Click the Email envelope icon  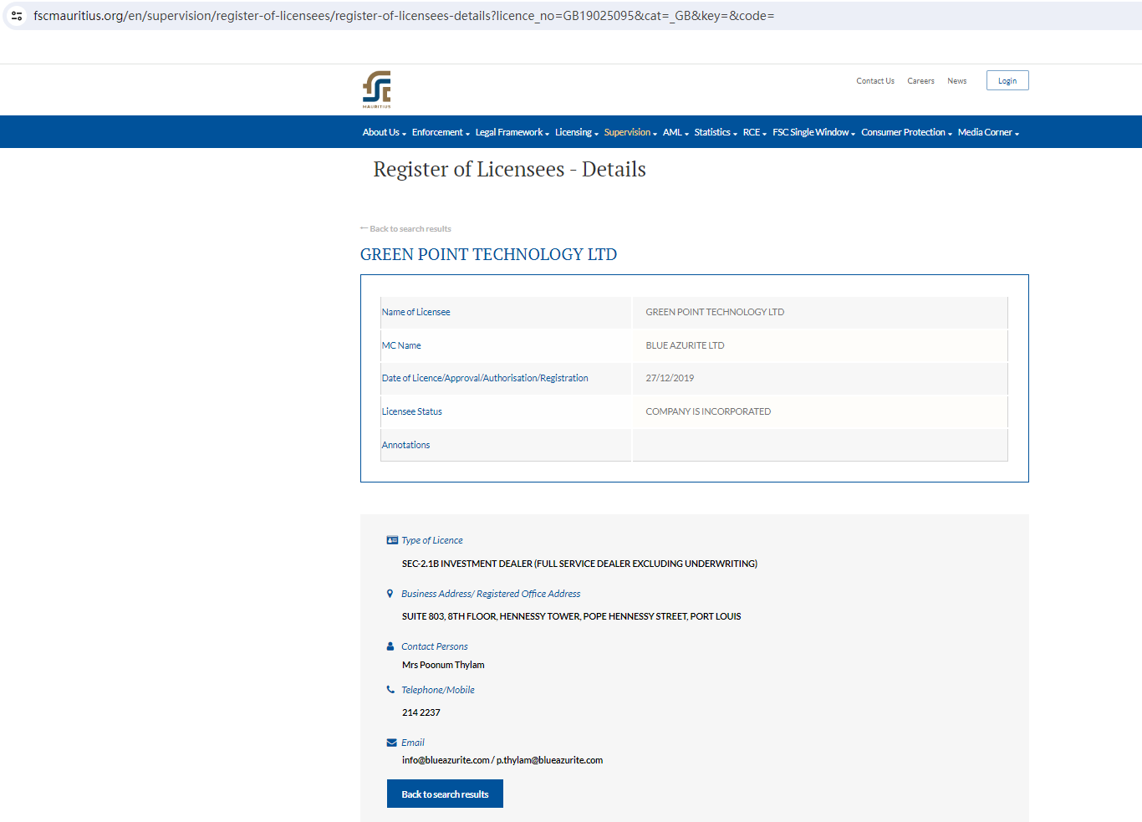(392, 743)
